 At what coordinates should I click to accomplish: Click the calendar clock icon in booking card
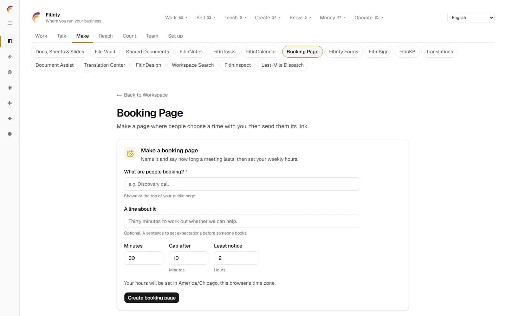[x=130, y=154]
